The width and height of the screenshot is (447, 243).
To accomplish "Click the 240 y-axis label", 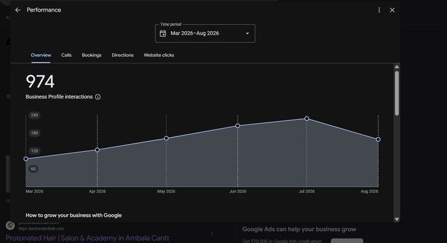I will (x=34, y=115).
